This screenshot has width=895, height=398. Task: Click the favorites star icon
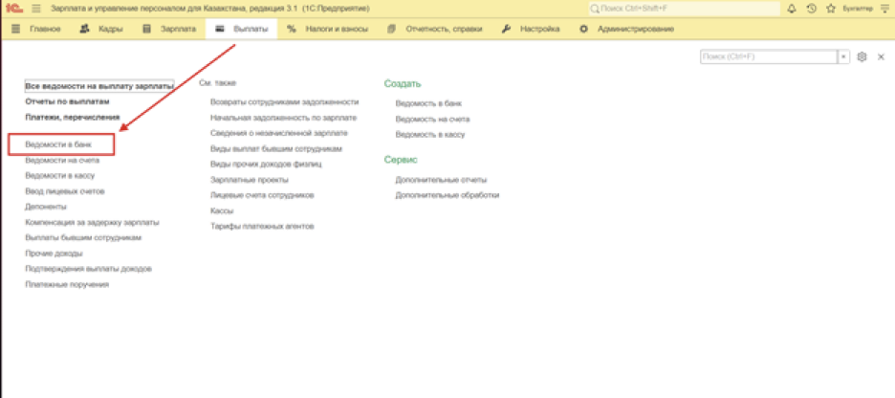click(x=831, y=9)
